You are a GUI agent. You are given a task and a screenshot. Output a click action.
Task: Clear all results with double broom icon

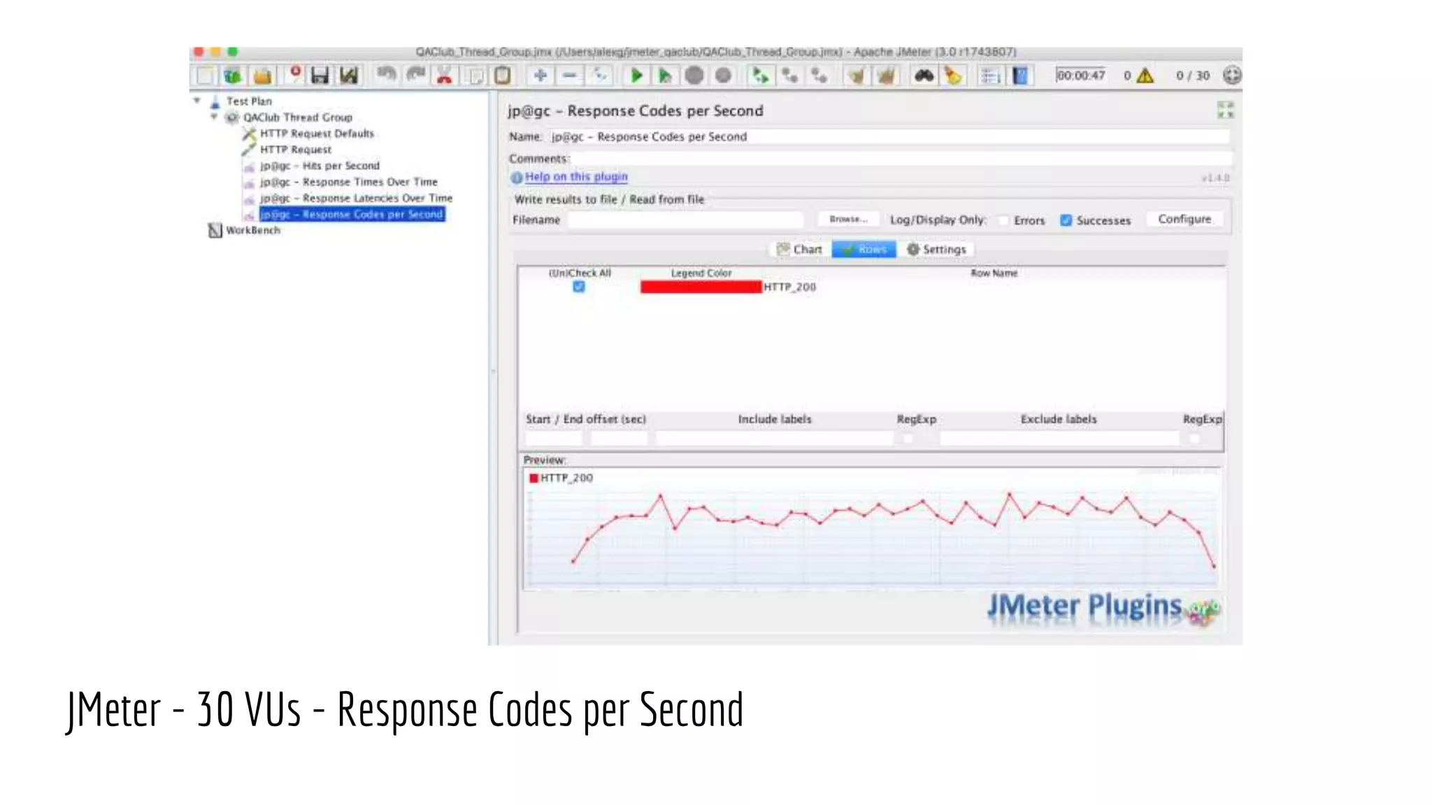click(x=885, y=75)
